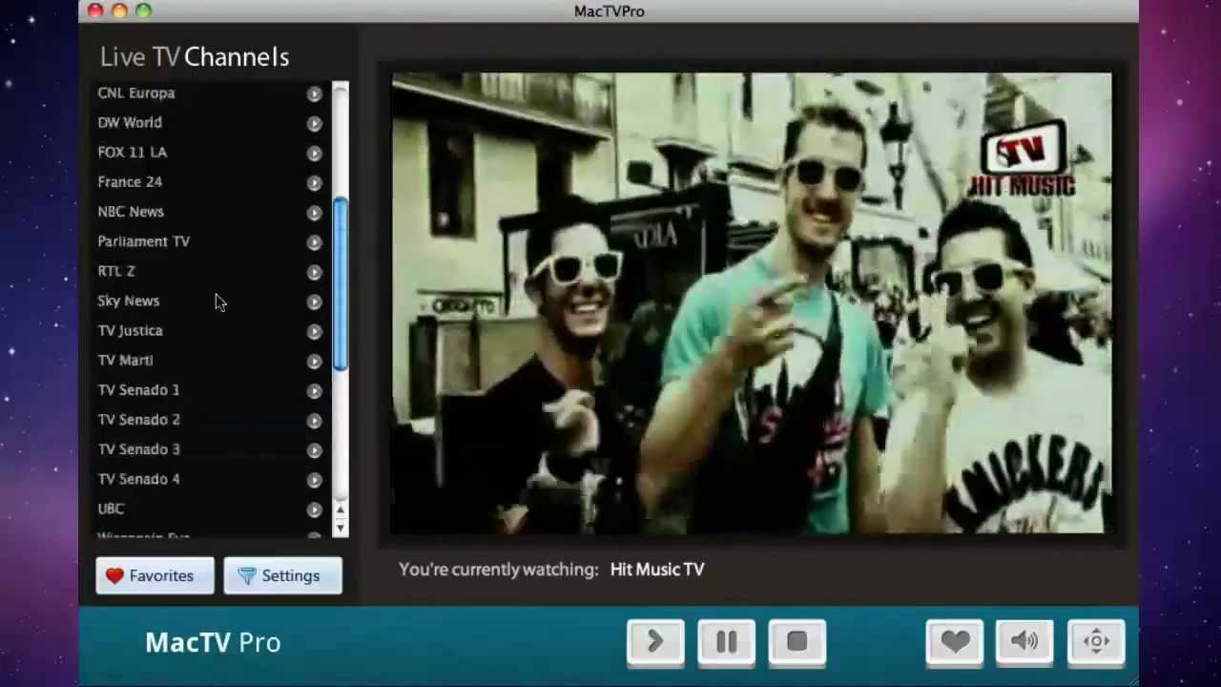Stop the Hit Music TV stream
Image resolution: width=1221 pixels, height=687 pixels.
pos(797,642)
